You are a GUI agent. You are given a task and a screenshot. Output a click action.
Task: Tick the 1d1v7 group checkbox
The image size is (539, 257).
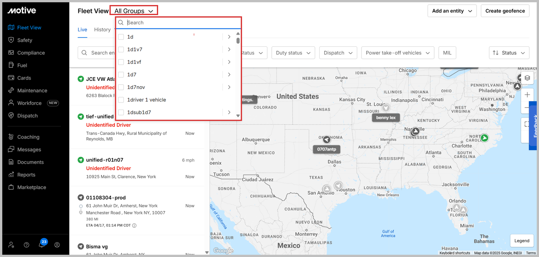coord(121,49)
